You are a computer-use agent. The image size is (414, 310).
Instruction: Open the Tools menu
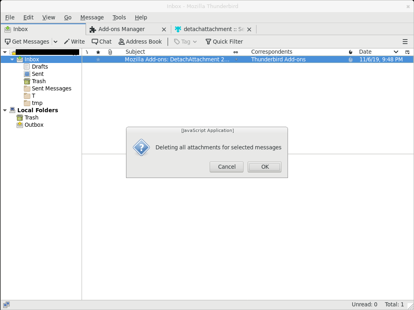pyautogui.click(x=119, y=17)
